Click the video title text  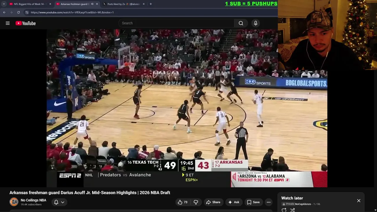(90, 193)
